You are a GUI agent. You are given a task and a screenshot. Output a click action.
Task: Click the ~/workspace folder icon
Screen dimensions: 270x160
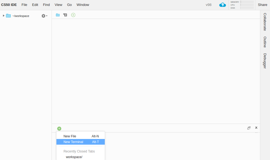[8, 16]
